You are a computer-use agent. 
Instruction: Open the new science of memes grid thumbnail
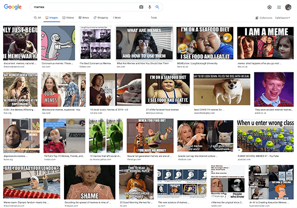coord(182,181)
